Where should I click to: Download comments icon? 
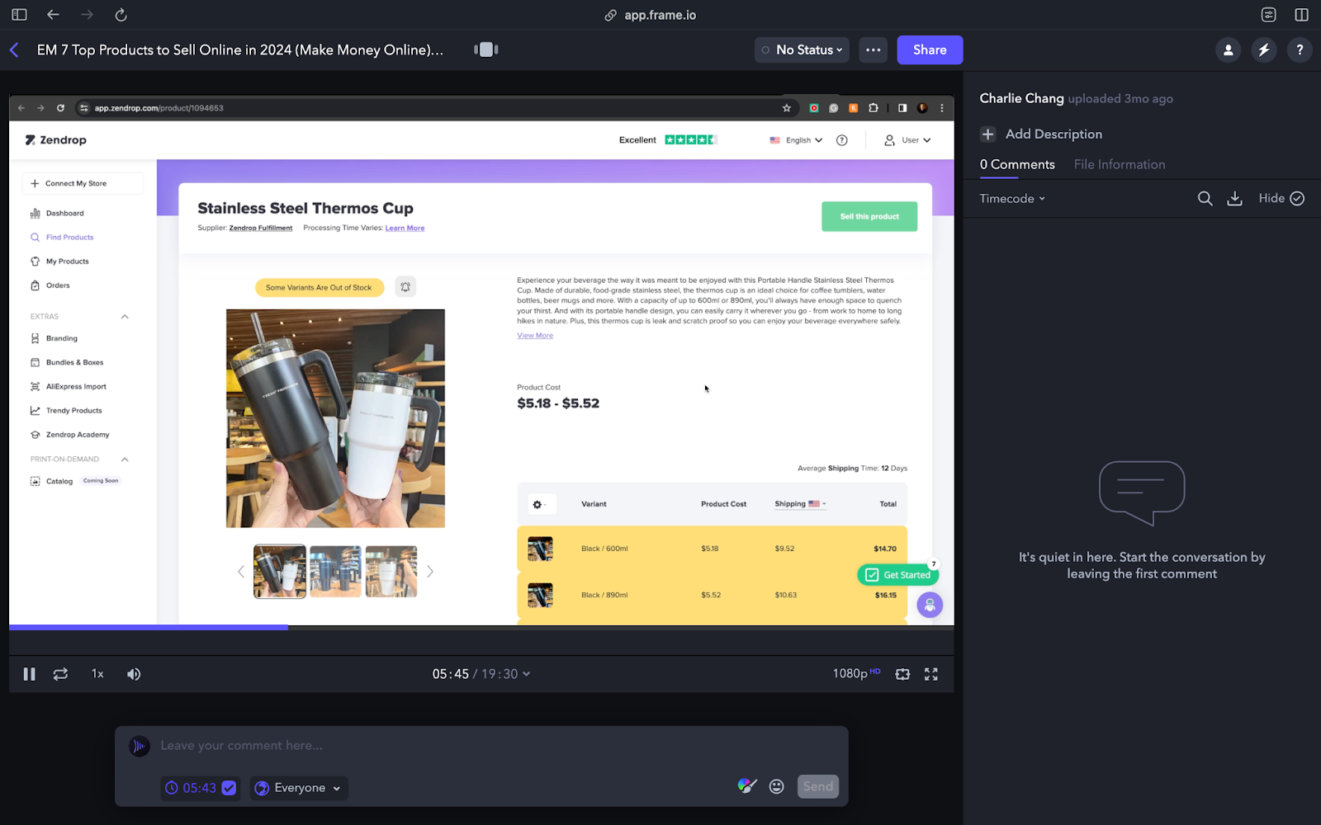[x=1234, y=198]
